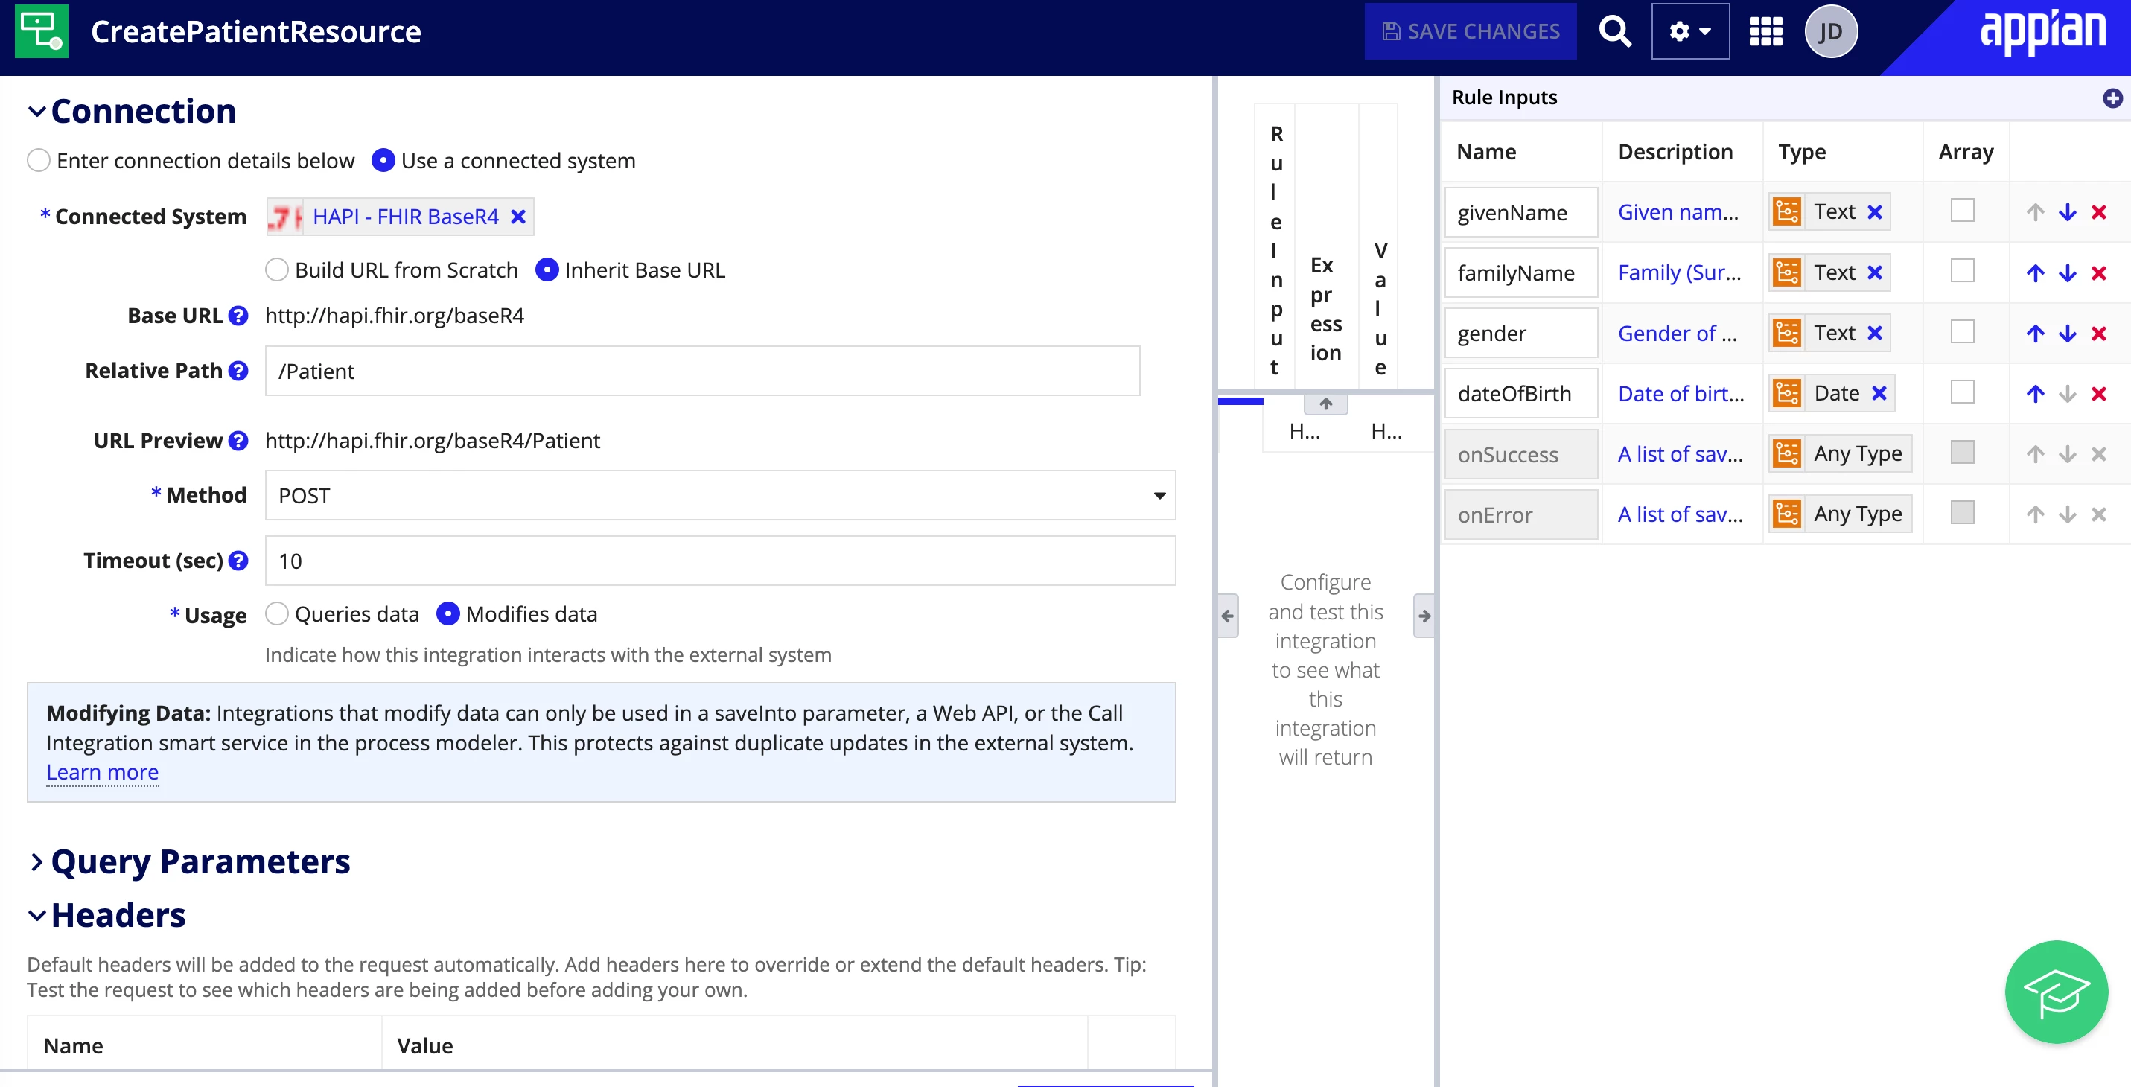The width and height of the screenshot is (2131, 1087).
Task: Delete the dateOfBirth rule input
Action: (x=2099, y=394)
